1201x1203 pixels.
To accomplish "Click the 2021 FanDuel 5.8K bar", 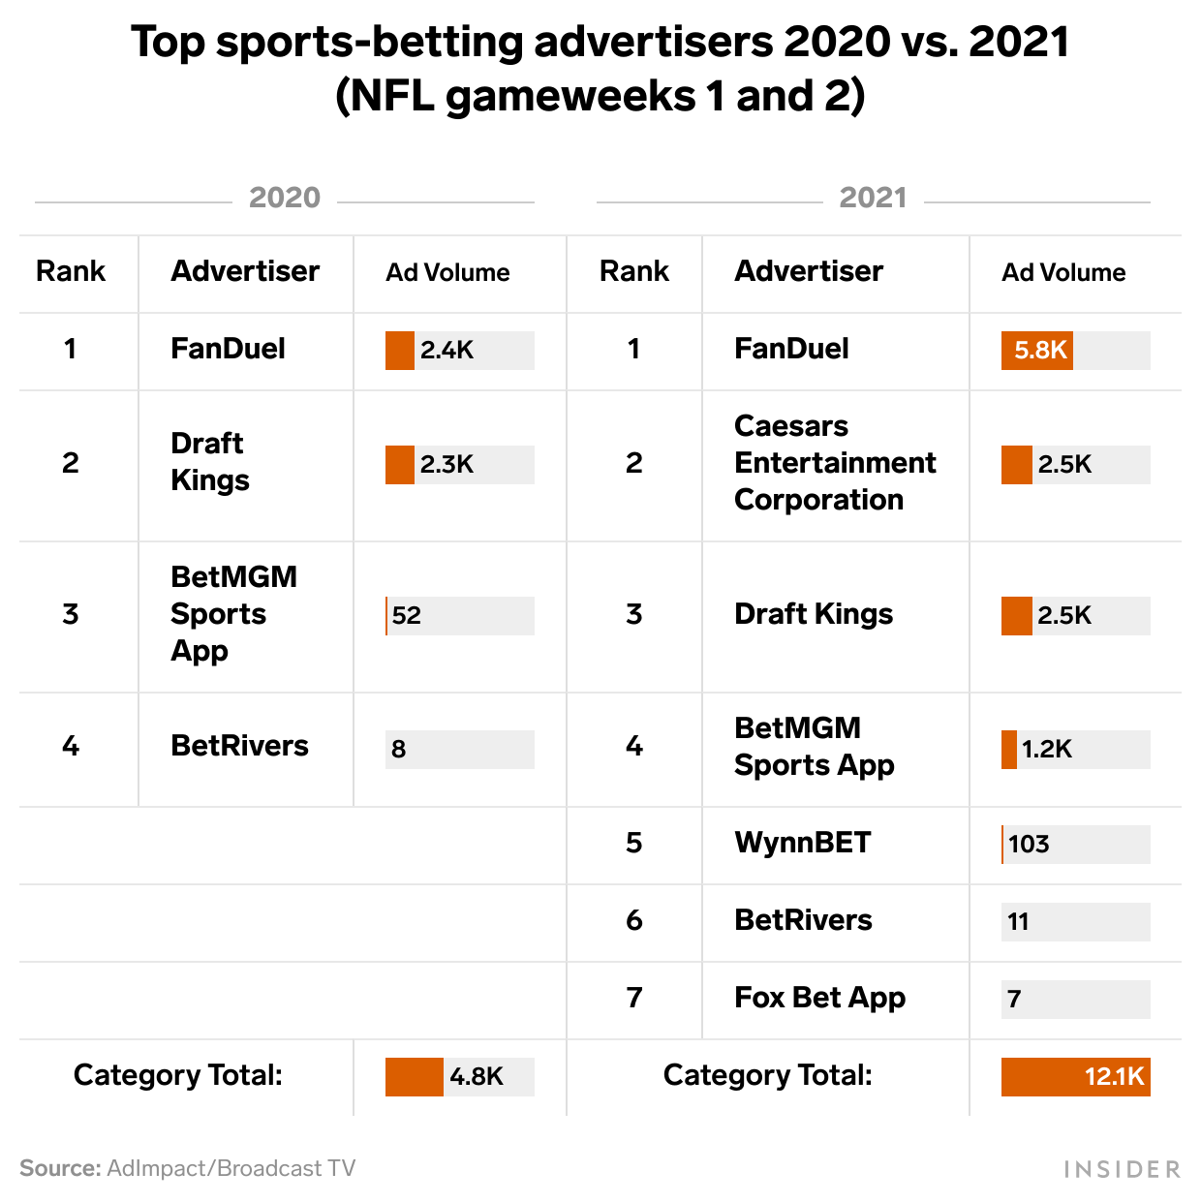I will pyautogui.click(x=1076, y=351).
